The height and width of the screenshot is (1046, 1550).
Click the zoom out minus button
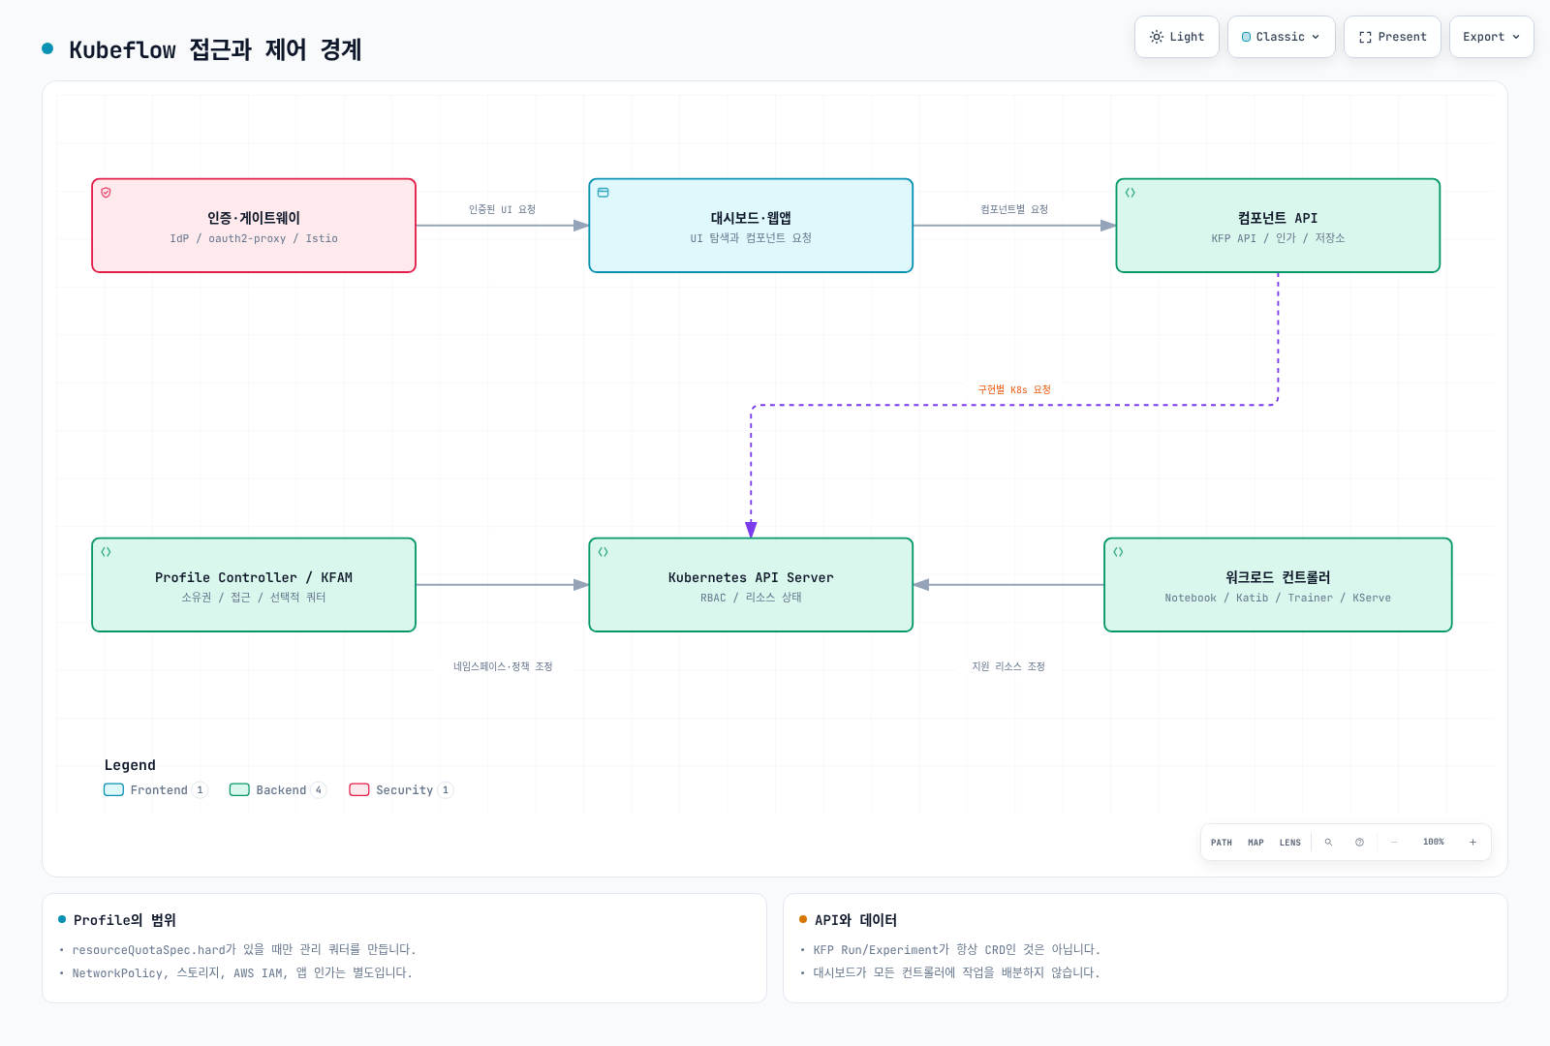[1395, 843]
